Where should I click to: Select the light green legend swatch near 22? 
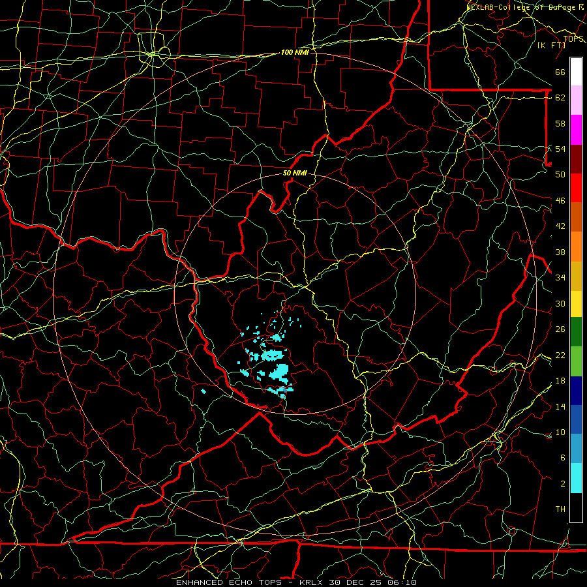576,361
